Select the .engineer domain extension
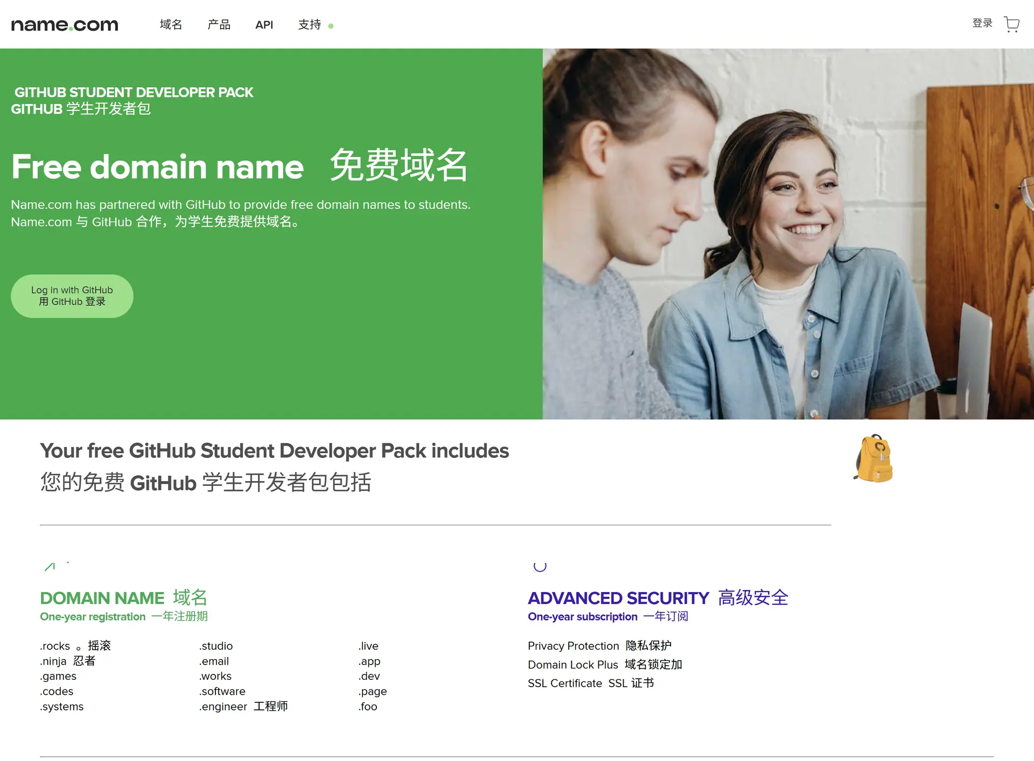The width and height of the screenshot is (1034, 761). [x=223, y=707]
